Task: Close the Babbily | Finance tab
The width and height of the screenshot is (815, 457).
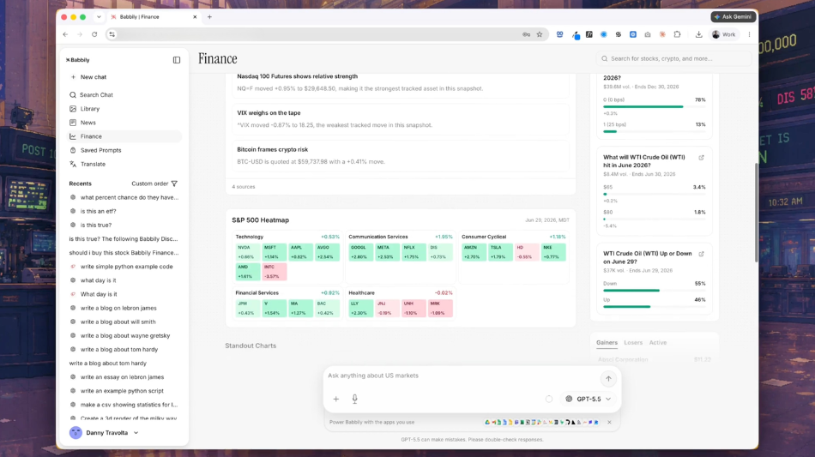Action: coord(195,16)
